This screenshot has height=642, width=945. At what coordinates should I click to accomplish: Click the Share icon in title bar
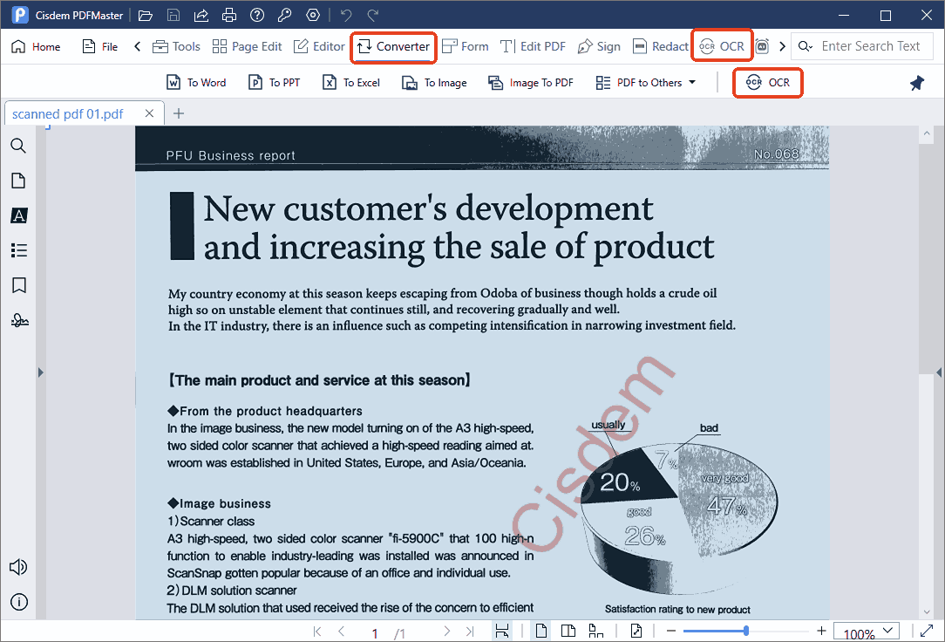(201, 15)
